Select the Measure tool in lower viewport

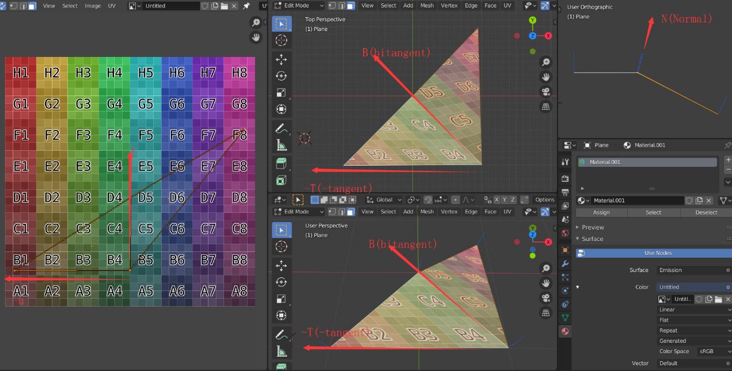click(x=281, y=351)
